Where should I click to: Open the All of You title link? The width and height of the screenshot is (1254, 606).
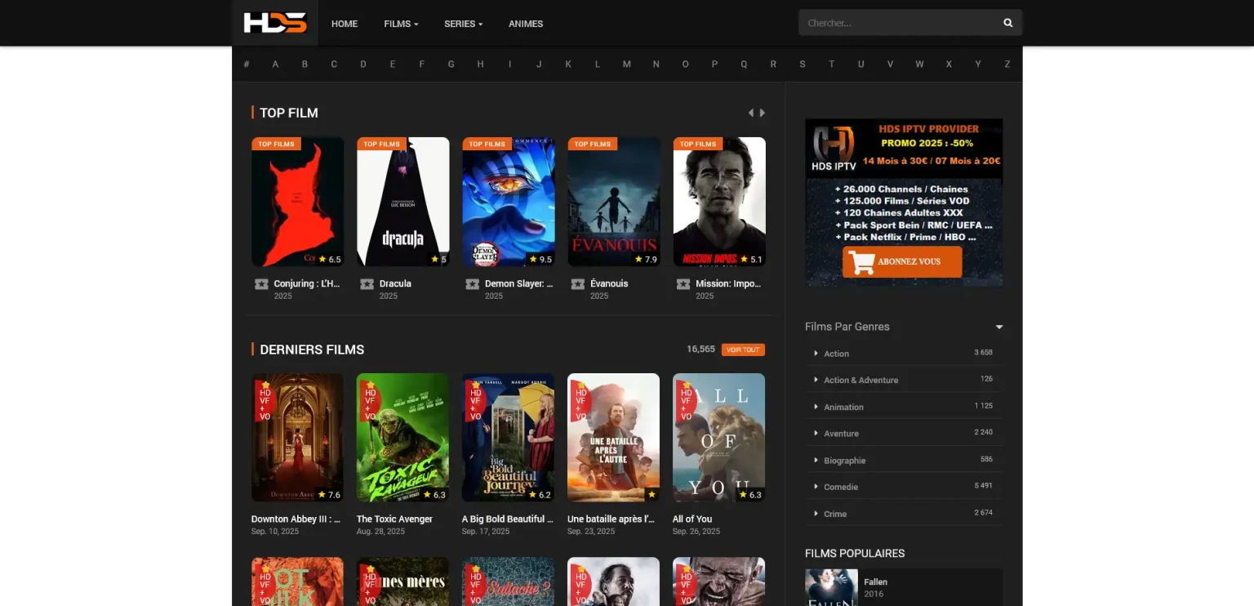pyautogui.click(x=692, y=519)
